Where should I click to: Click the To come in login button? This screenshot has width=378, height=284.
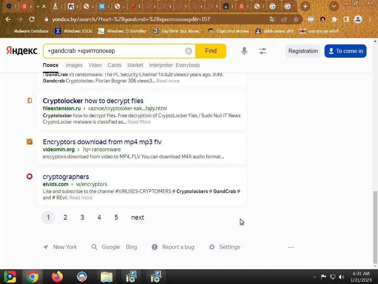[x=346, y=51]
